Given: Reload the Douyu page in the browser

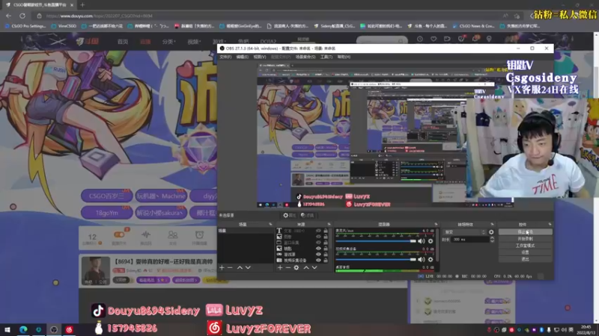Looking at the screenshot, I should tap(22, 16).
